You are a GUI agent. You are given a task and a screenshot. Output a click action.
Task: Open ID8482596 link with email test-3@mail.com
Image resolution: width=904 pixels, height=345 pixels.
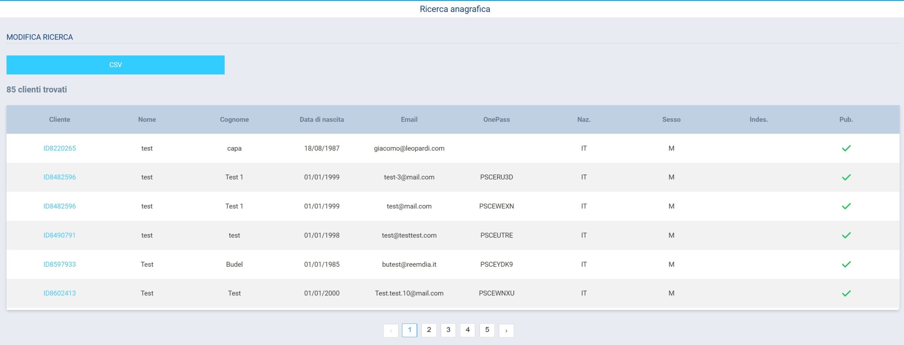(59, 177)
